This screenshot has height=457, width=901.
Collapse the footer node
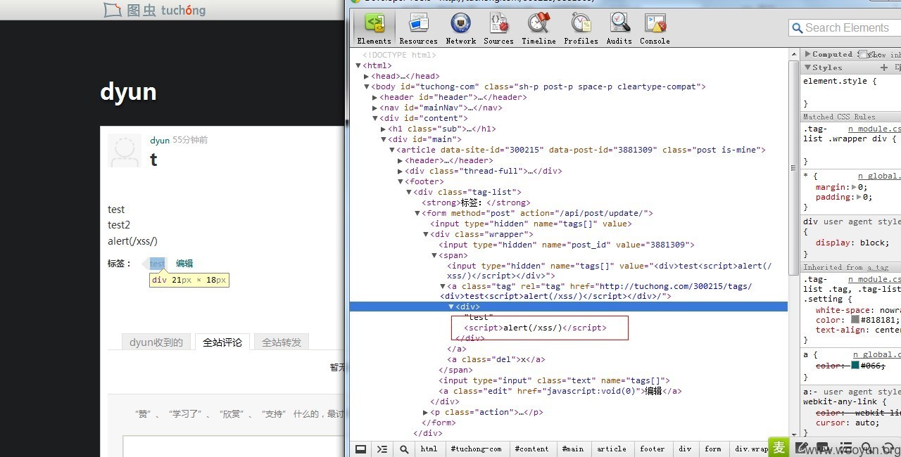pyautogui.click(x=401, y=181)
